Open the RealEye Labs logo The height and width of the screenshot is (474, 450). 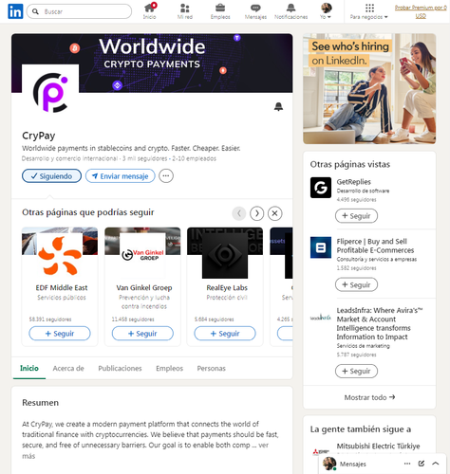click(x=225, y=256)
